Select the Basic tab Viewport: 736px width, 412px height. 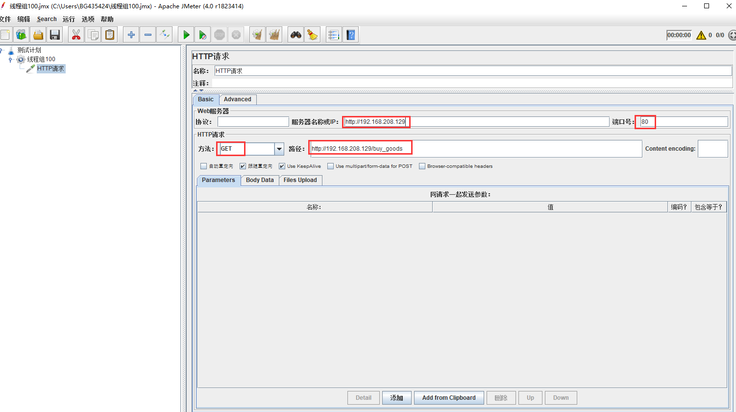tap(206, 99)
